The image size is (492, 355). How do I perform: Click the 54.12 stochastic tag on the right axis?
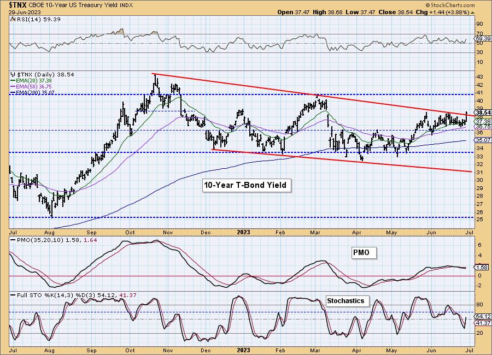[483, 317]
